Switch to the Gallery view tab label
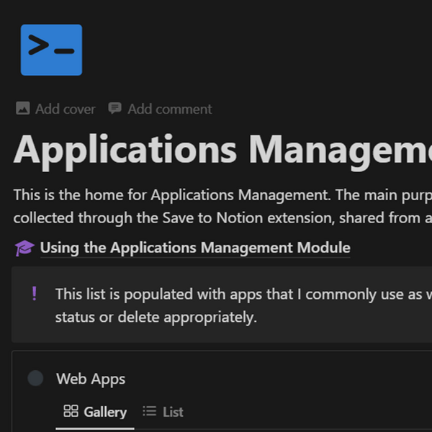 (x=105, y=412)
